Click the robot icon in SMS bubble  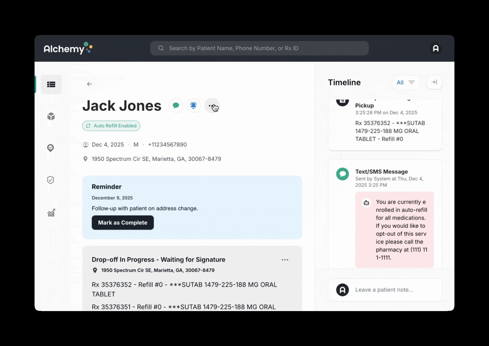tap(366, 203)
